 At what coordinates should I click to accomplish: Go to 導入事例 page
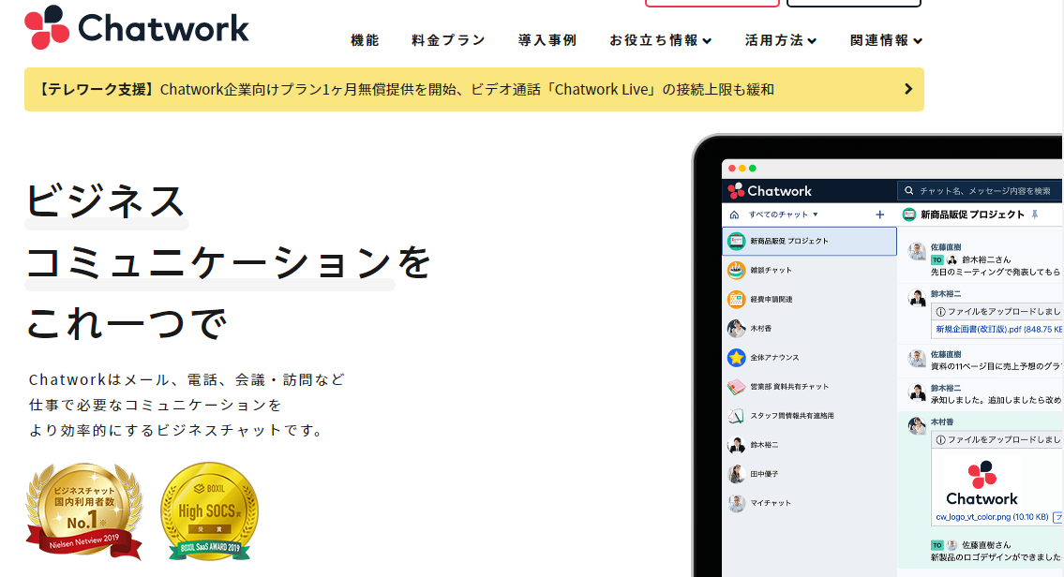547,40
